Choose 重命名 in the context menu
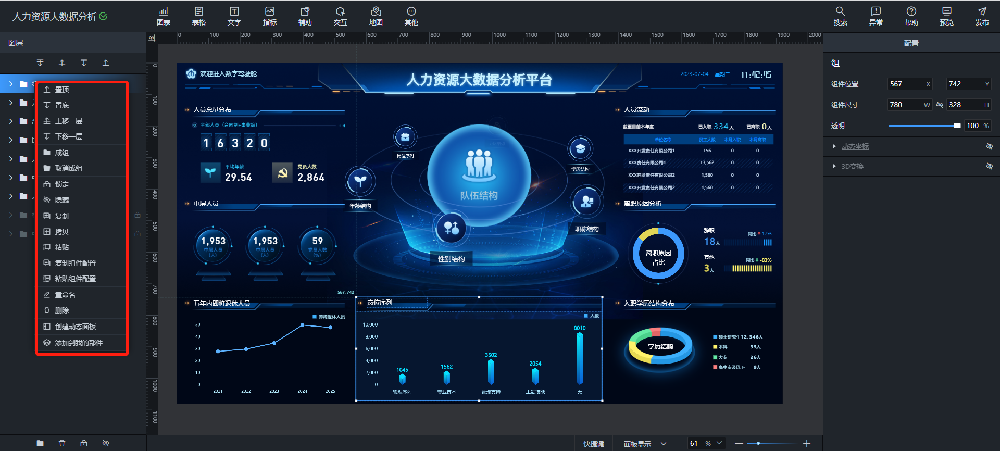 pos(65,295)
